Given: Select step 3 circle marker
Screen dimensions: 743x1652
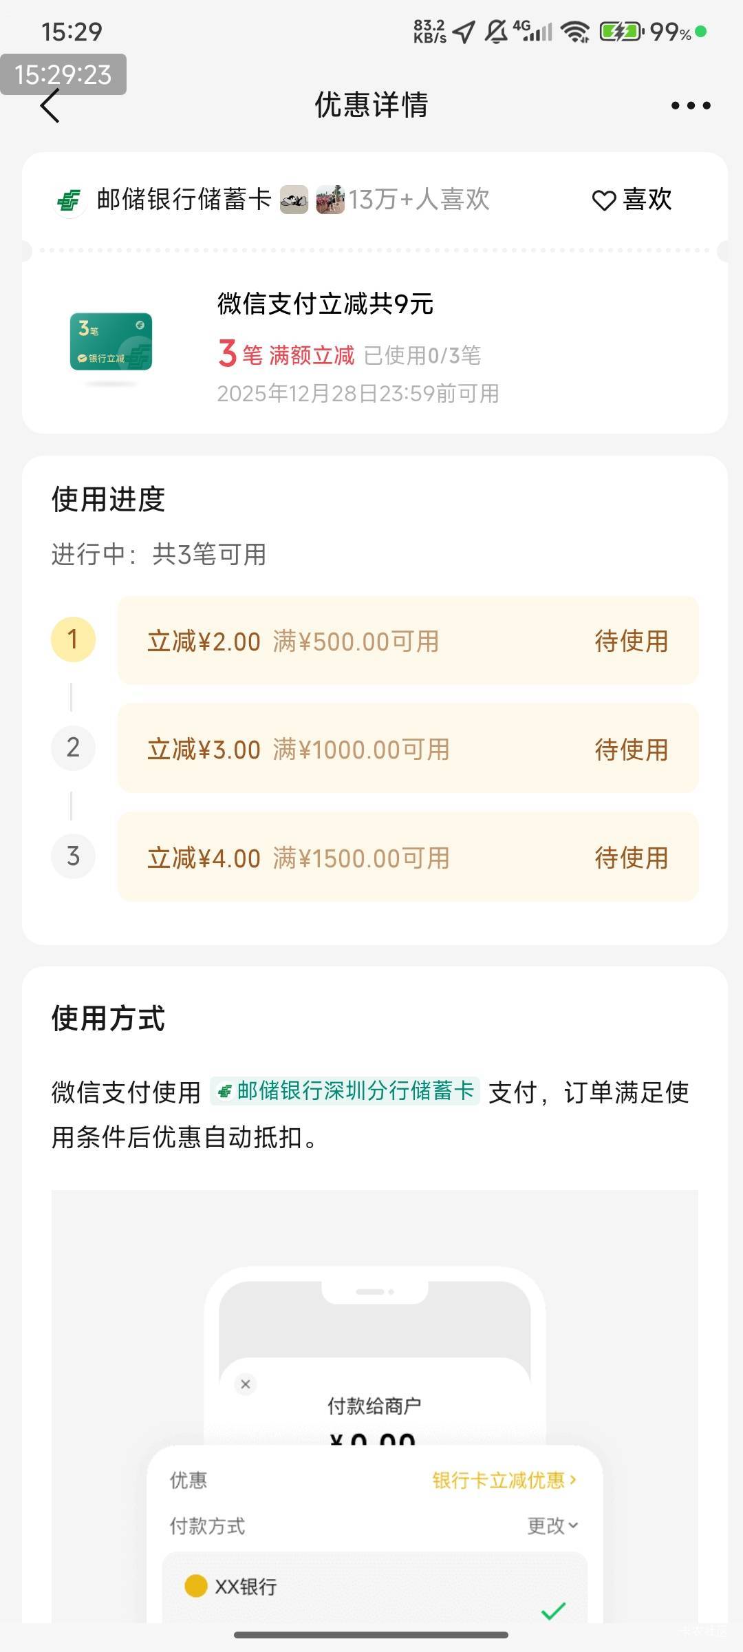Looking at the screenshot, I should coord(73,856).
